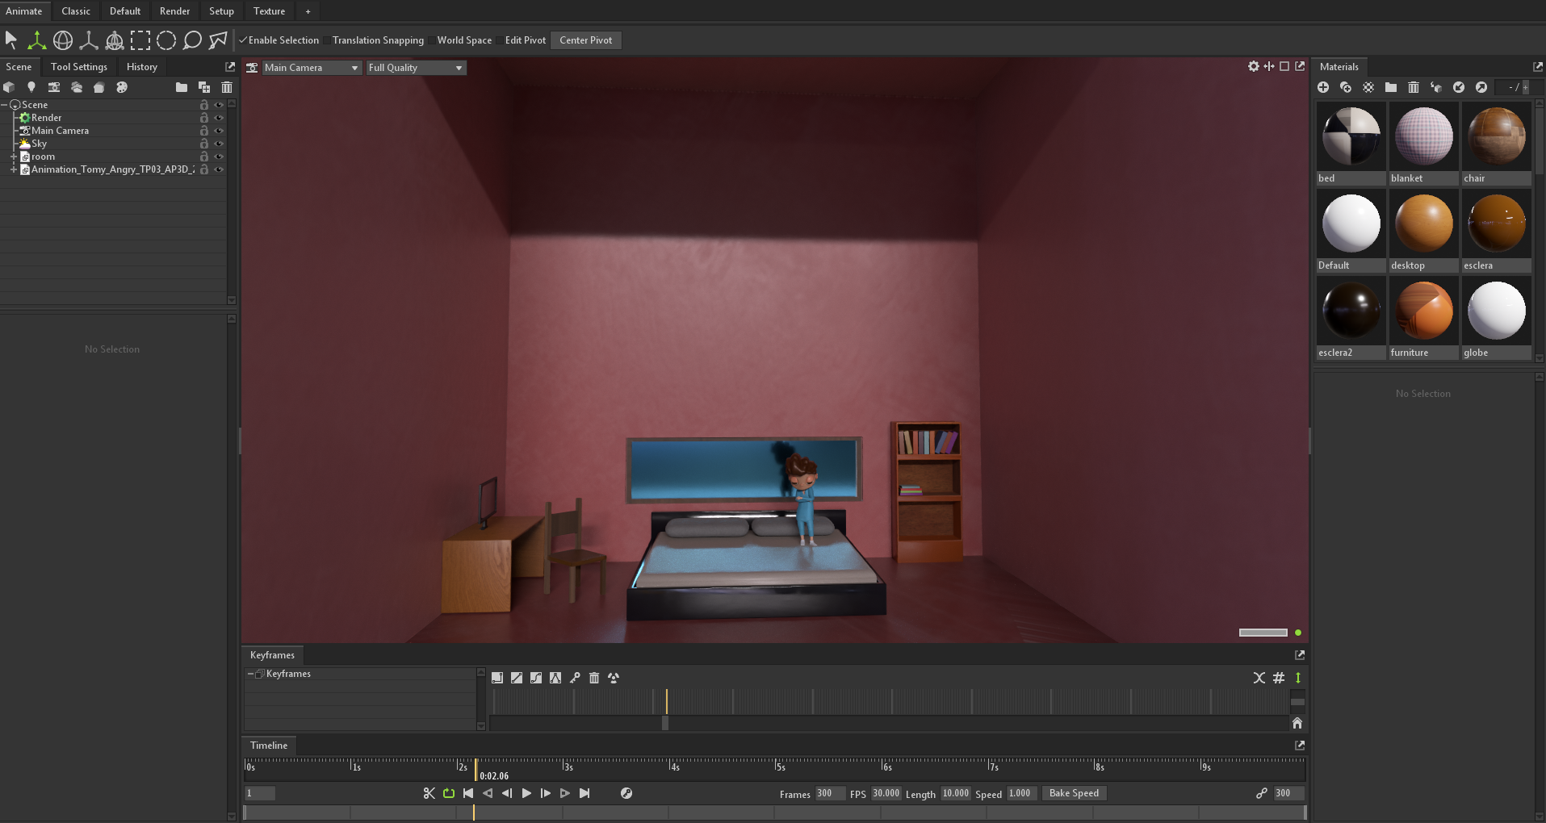This screenshot has width=1546, height=823.
Task: Toggle the green loop playback button
Action: (x=449, y=793)
